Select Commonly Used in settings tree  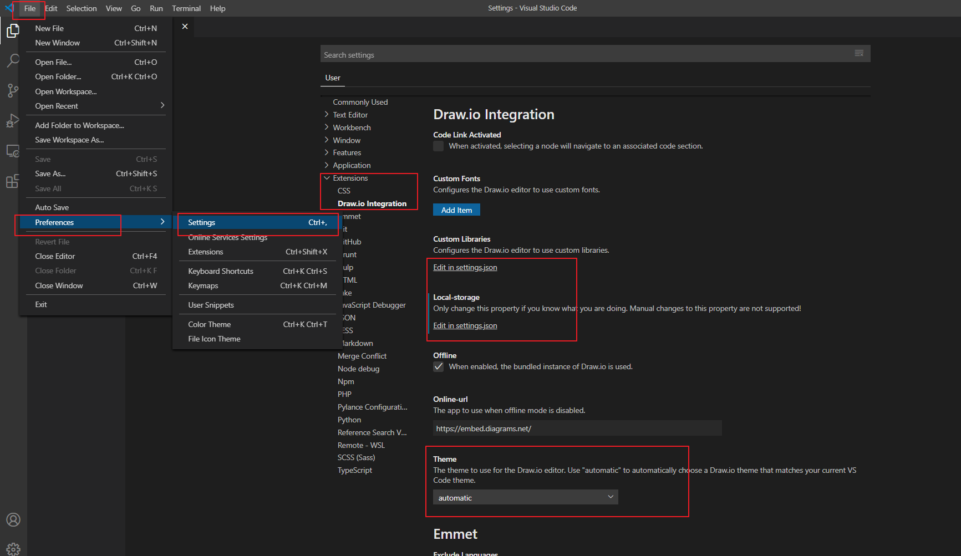click(x=360, y=102)
